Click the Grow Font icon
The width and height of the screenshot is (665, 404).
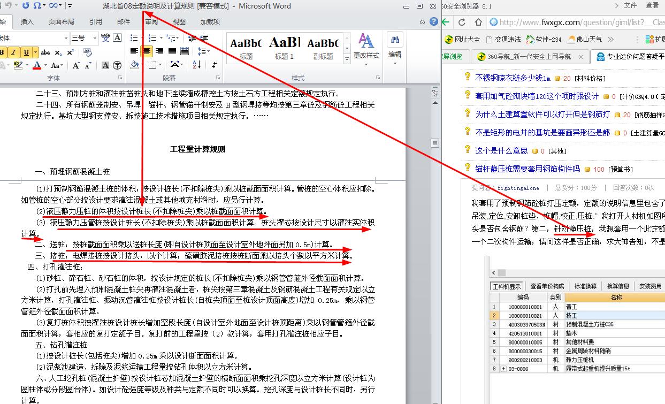click(x=75, y=65)
